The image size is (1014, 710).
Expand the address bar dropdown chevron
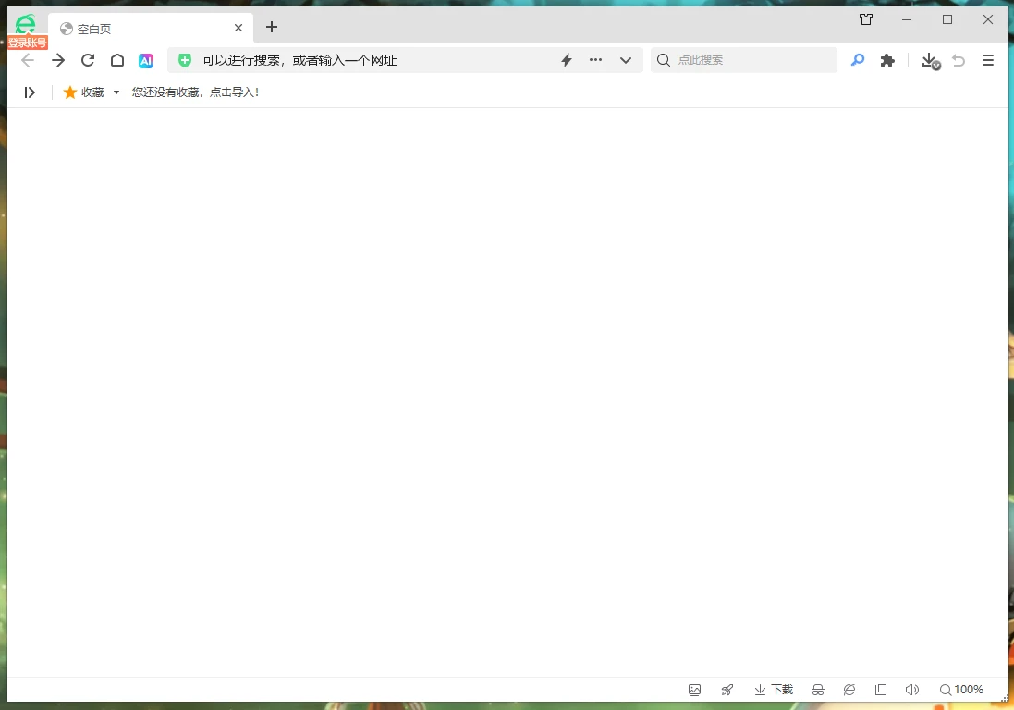(x=626, y=60)
